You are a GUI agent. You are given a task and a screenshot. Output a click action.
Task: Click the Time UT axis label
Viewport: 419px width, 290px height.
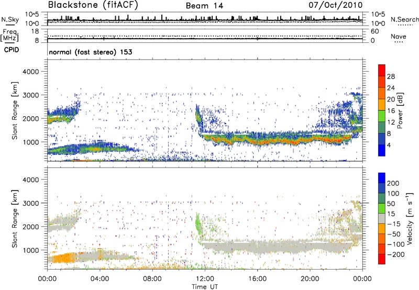click(205, 287)
